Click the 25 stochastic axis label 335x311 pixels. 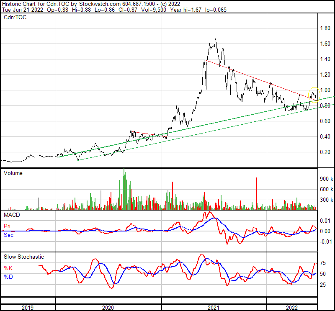click(323, 285)
